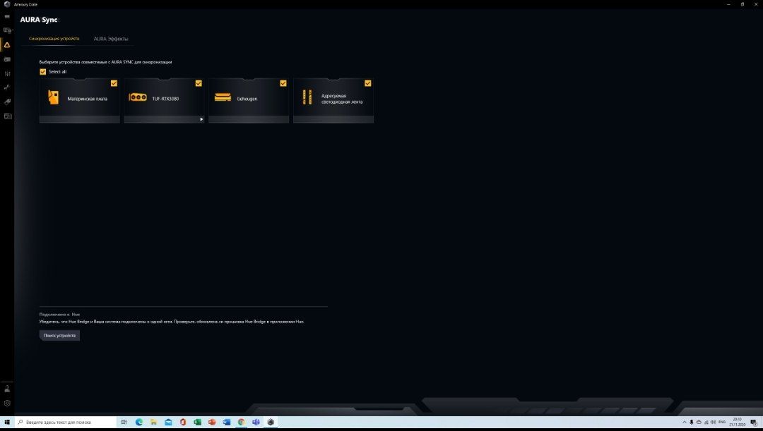This screenshot has height=431, width=763.
Task: Click the Материнская плата label
Action: [x=88, y=99]
